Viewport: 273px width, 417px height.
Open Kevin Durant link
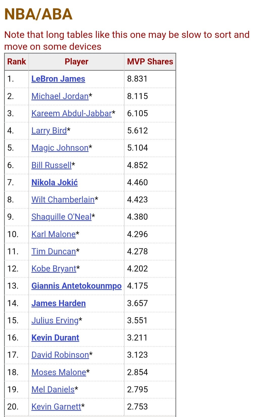(55, 338)
